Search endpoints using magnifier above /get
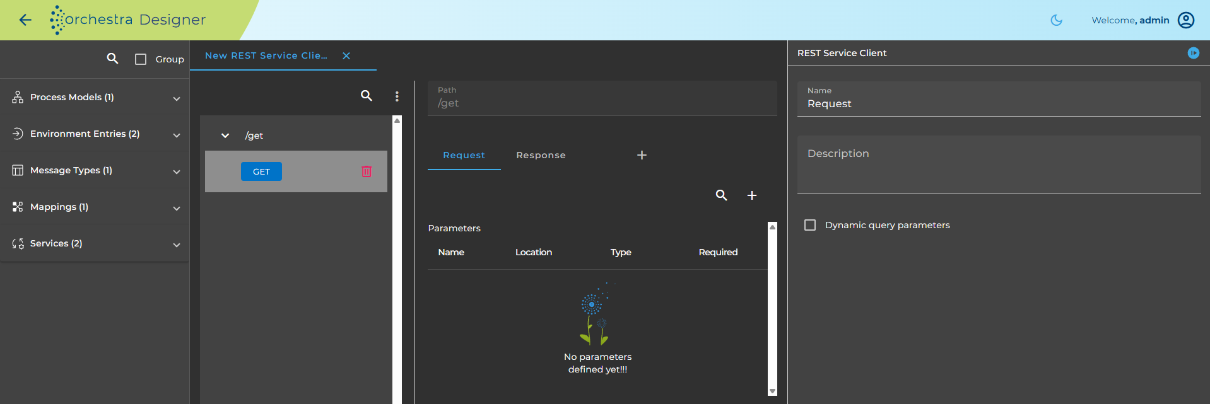 [367, 96]
